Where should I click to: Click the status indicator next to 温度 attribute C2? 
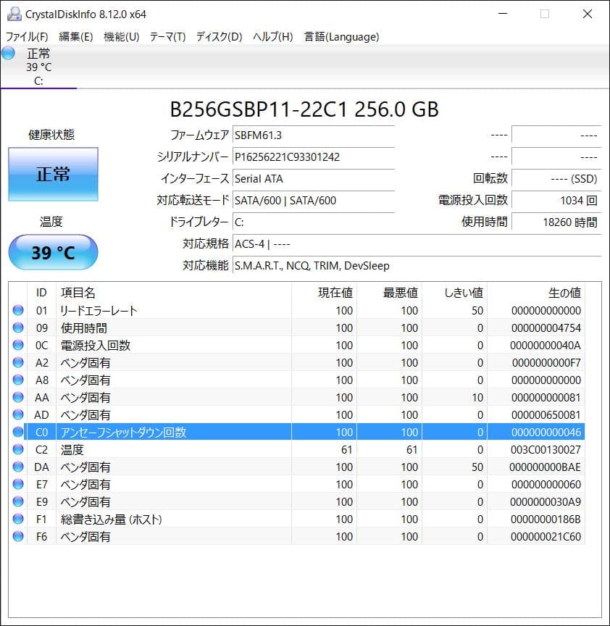tap(17, 449)
